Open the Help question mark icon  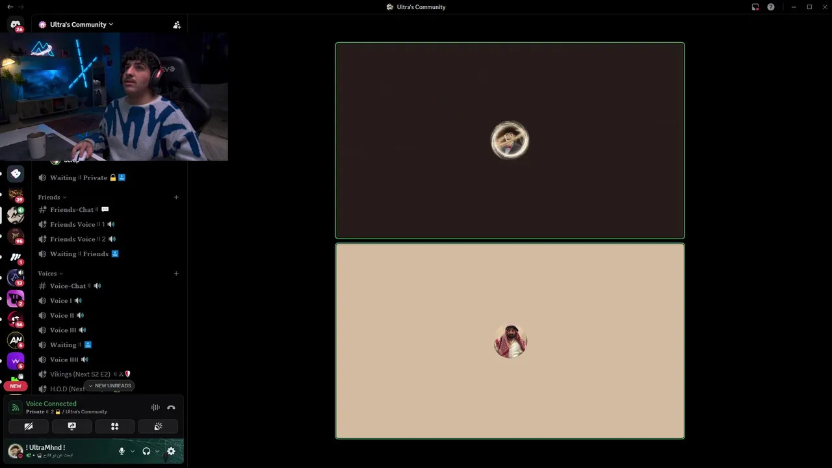coord(771,6)
